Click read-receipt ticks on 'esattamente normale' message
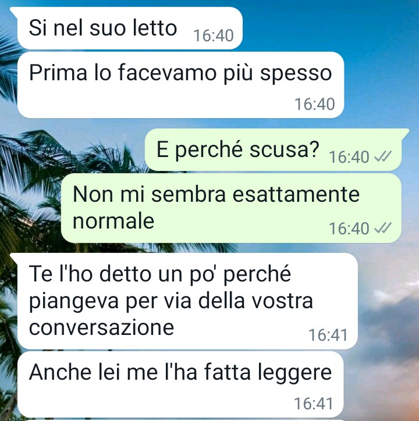 [x=383, y=228]
